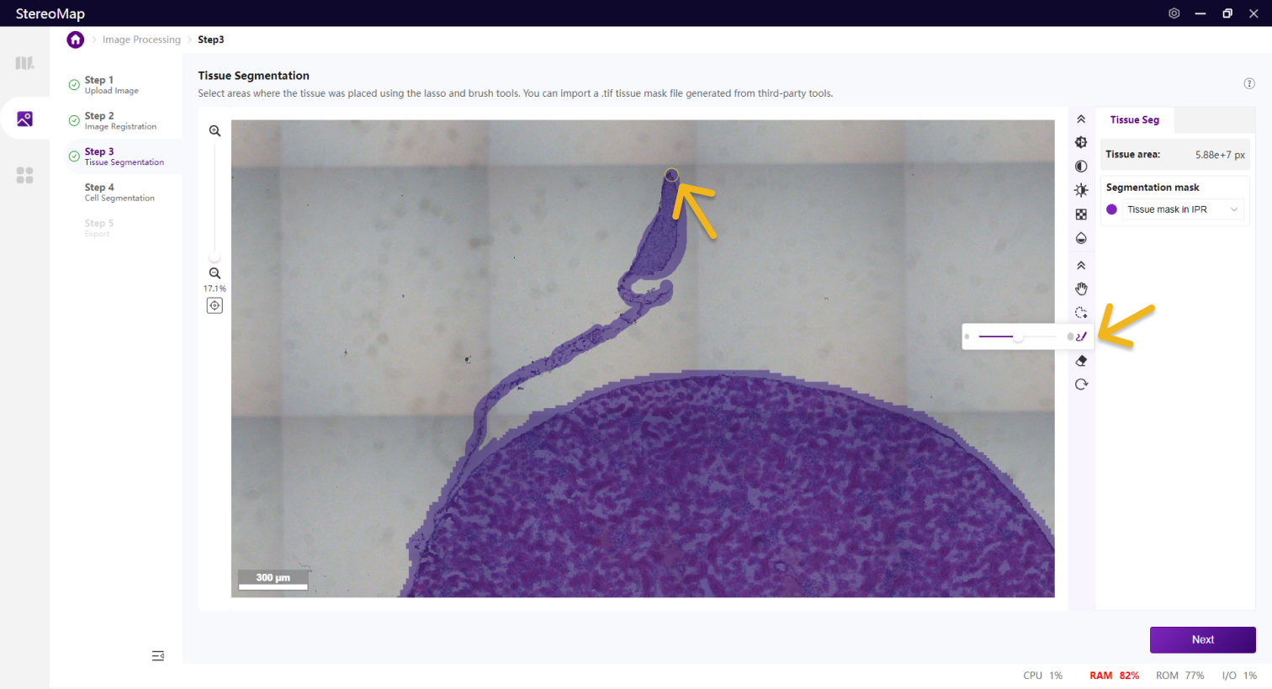Screen dimensions: 1272x689
Task: Open the brightness sun tool
Action: pyautogui.click(x=1081, y=190)
